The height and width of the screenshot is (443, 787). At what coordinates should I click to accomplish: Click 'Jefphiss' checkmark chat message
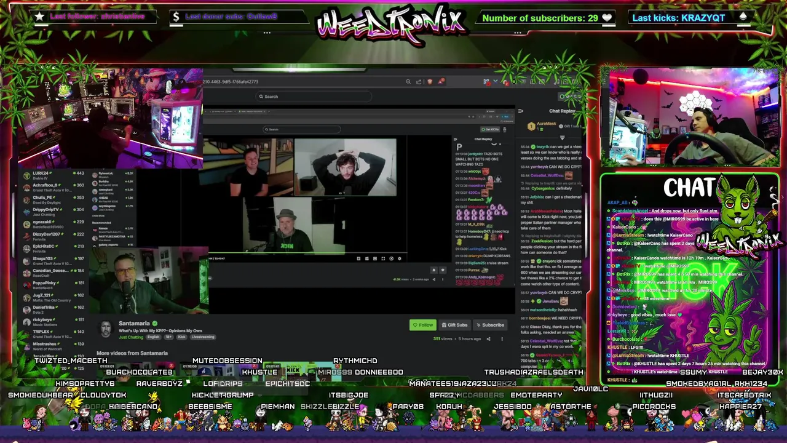click(551, 200)
